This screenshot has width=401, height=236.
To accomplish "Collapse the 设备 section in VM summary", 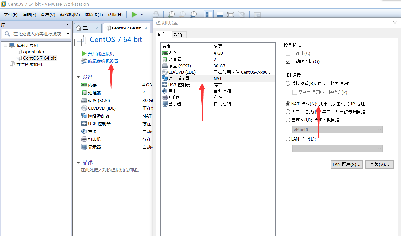I will point(78,77).
